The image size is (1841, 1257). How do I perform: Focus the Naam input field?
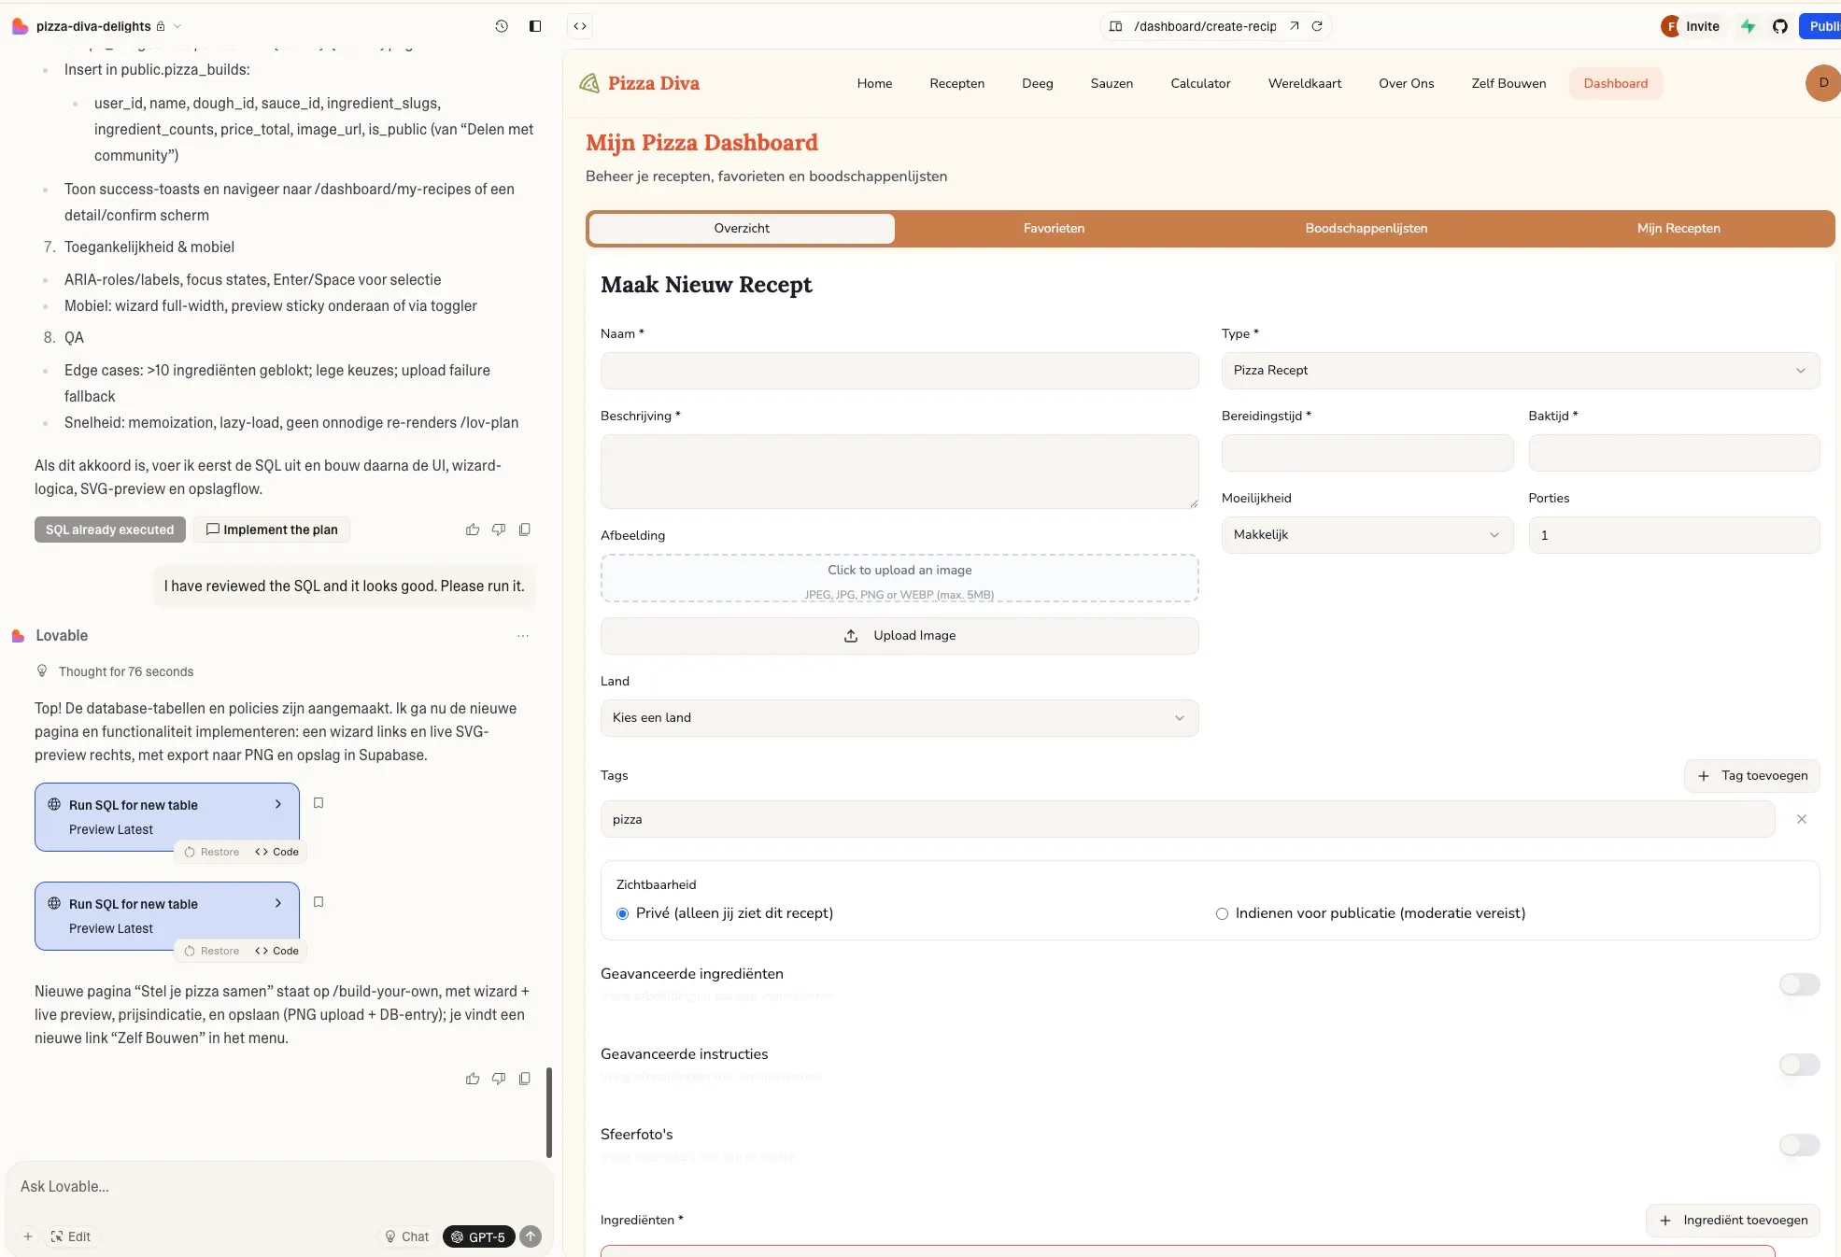coord(899,371)
